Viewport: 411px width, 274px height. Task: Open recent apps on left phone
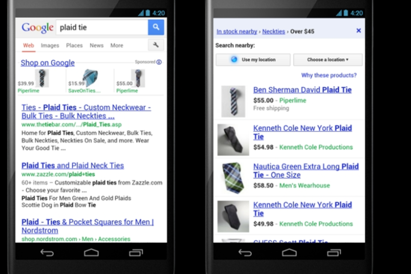pyautogui.click(x=136, y=252)
